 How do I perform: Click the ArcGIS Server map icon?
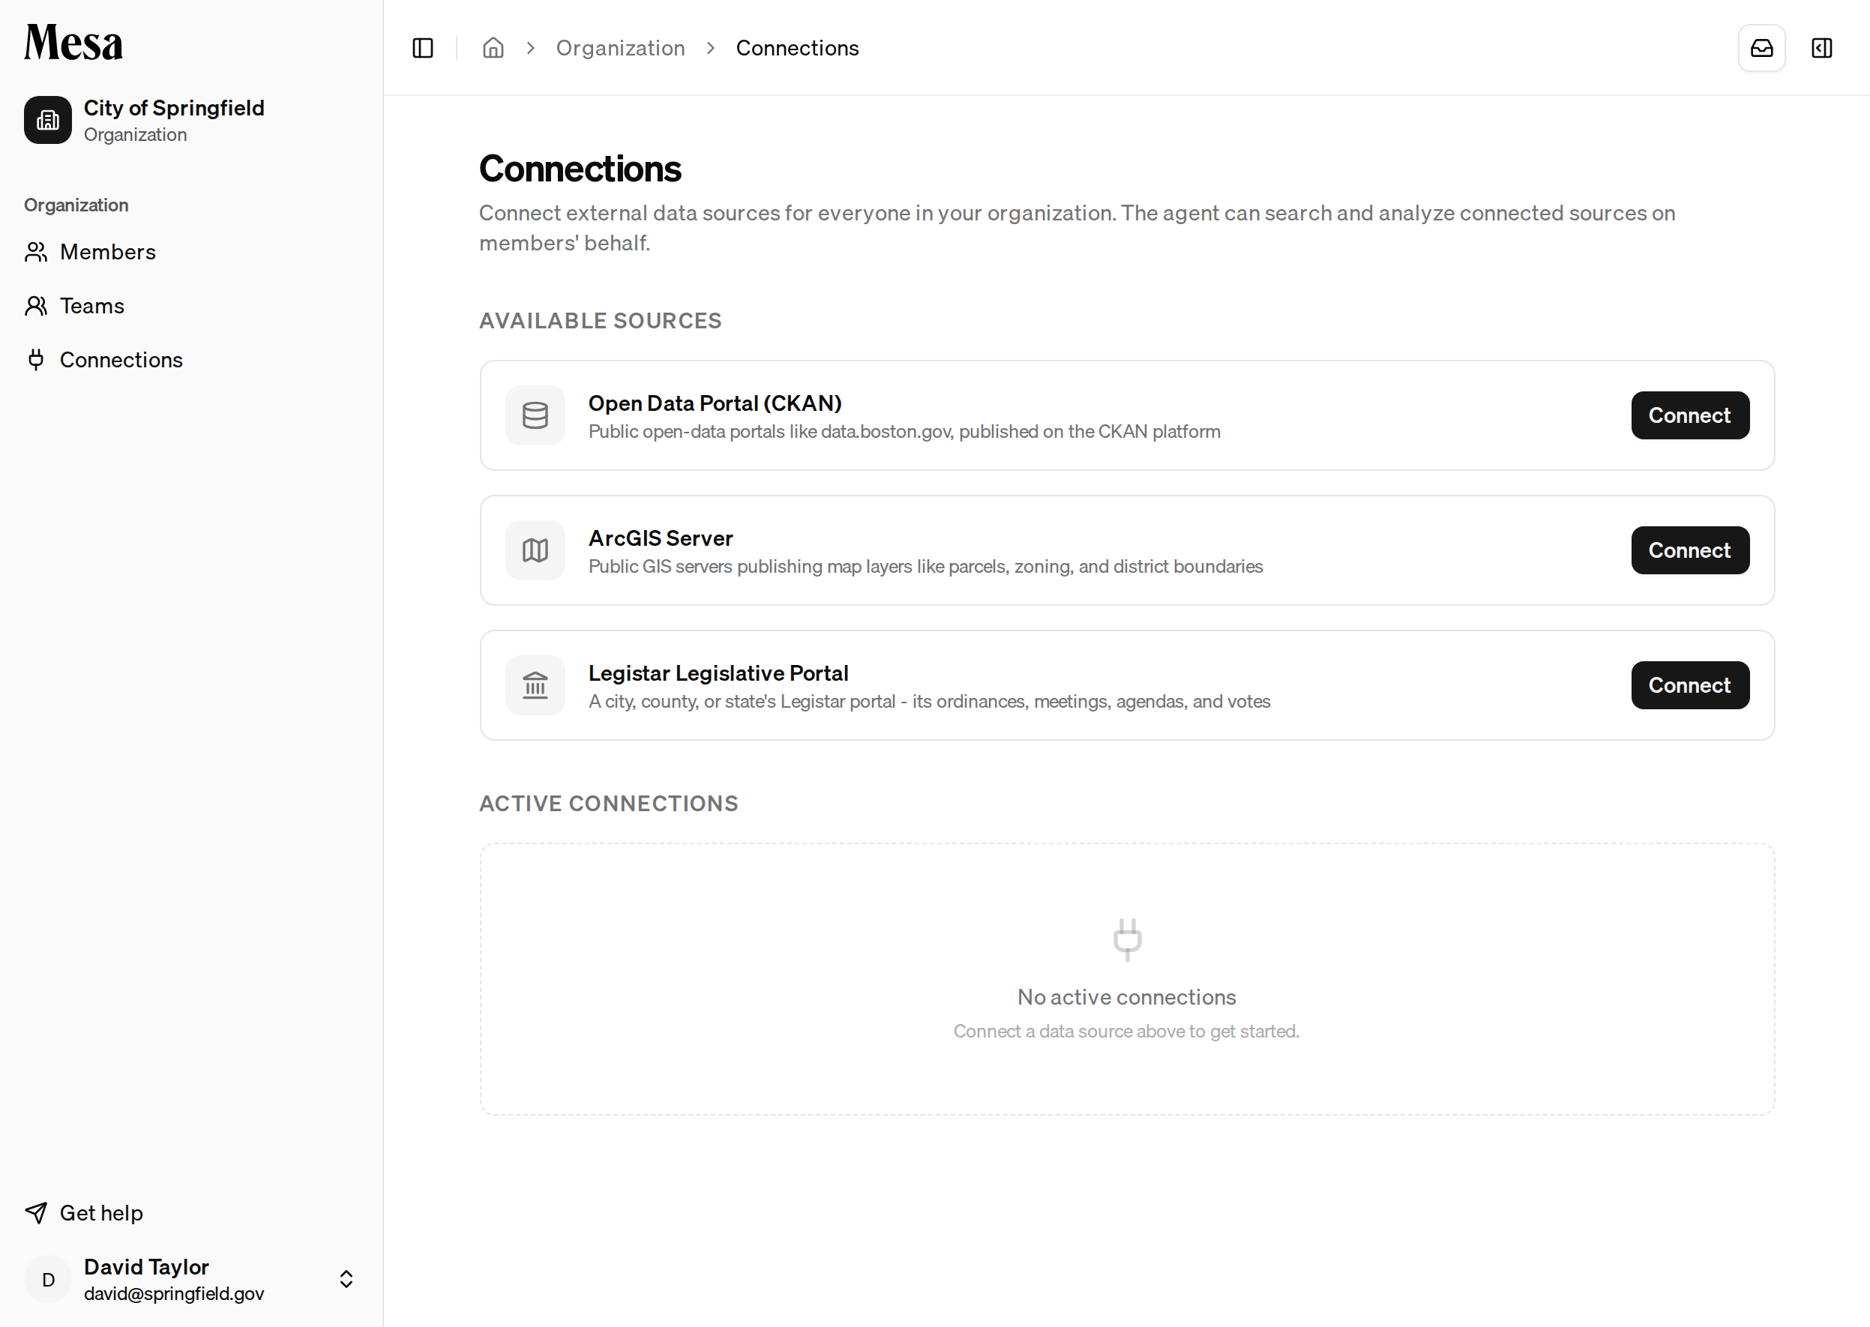click(x=535, y=550)
